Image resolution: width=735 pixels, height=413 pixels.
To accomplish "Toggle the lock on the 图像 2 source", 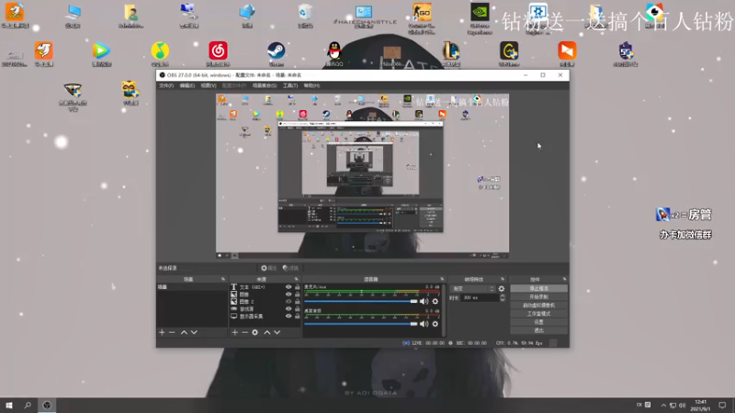I will point(297,302).
